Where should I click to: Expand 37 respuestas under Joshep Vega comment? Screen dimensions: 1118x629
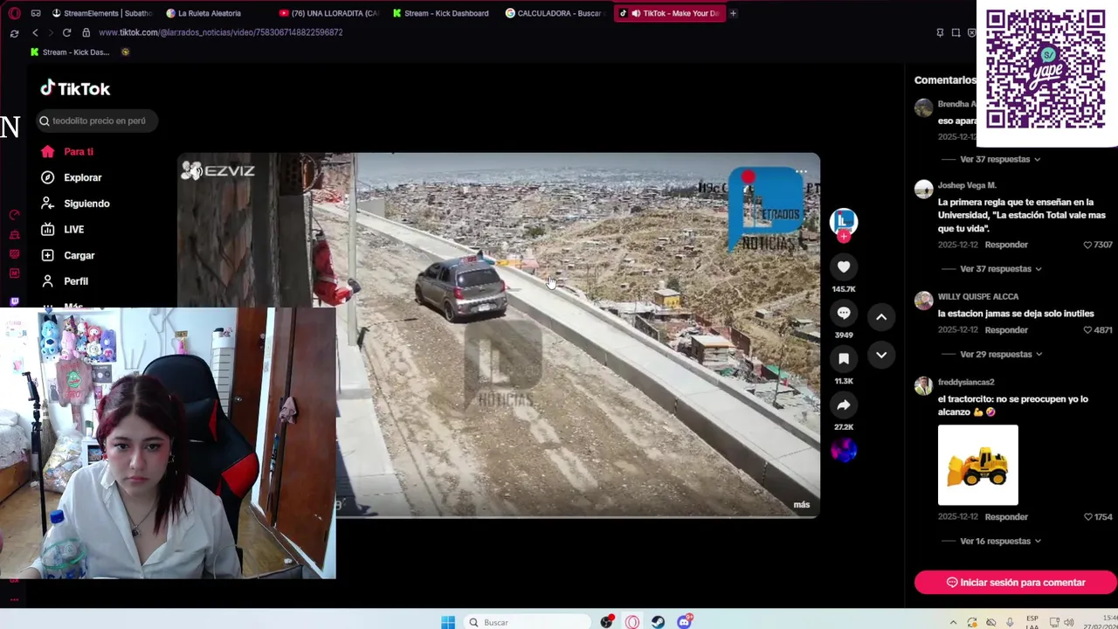click(x=1000, y=269)
